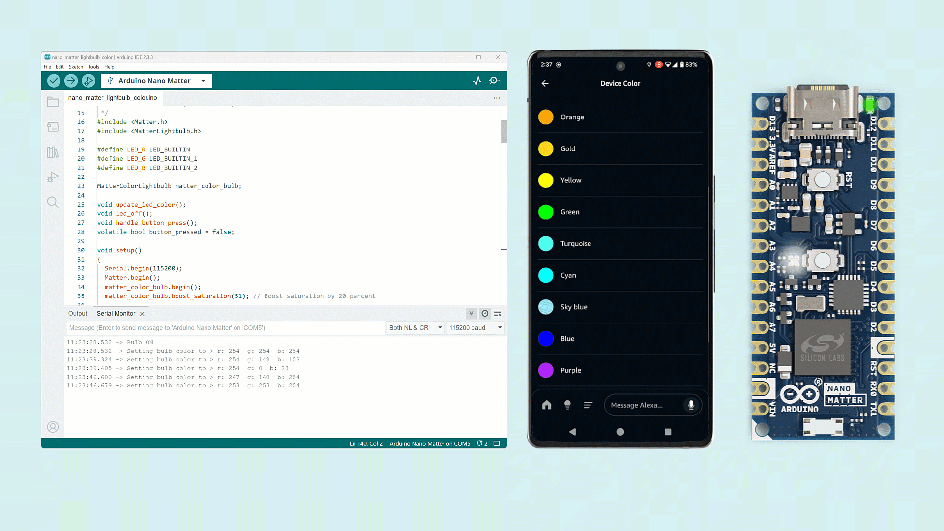The height and width of the screenshot is (531, 944).
Task: Open the Boards Manager sidebar icon
Action: [x=53, y=127]
